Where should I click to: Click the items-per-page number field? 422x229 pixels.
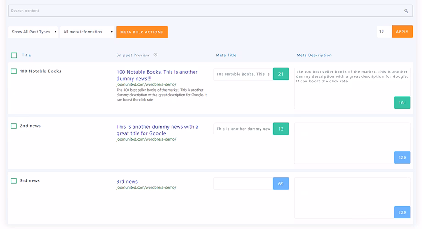(x=384, y=32)
